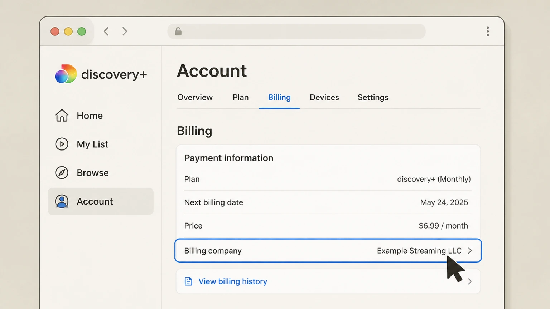
Task: Click the yellow minimize window button
Action: click(68, 31)
